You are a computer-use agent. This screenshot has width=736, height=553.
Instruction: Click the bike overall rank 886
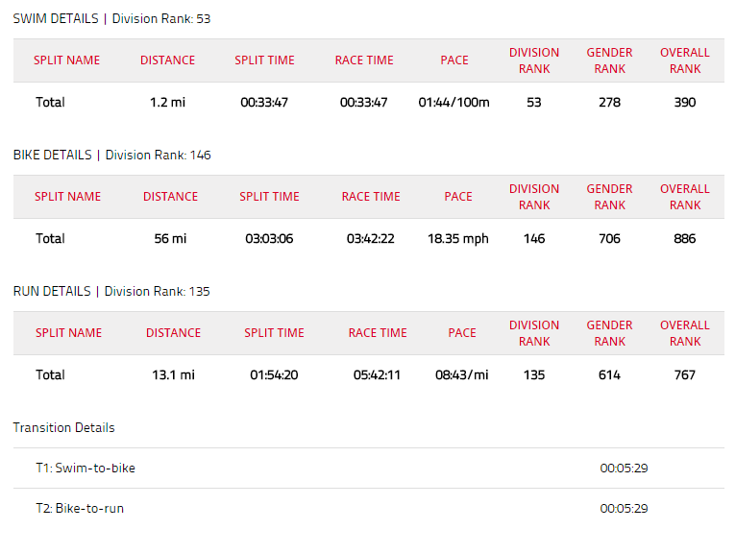pyautogui.click(x=684, y=238)
